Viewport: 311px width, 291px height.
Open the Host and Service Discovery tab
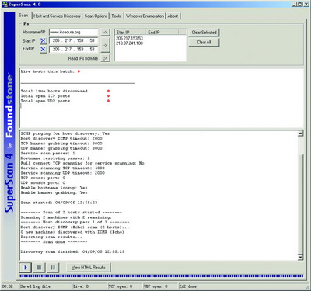(x=57, y=16)
